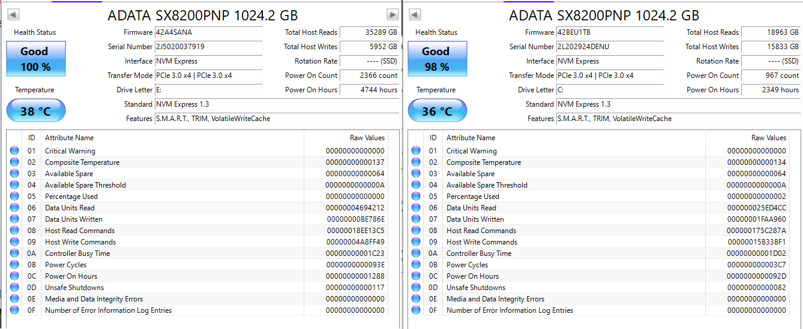Image resolution: width=803 pixels, height=329 pixels.
Task: Click Data Units Read status orb in drive E: window
Action: [14, 208]
